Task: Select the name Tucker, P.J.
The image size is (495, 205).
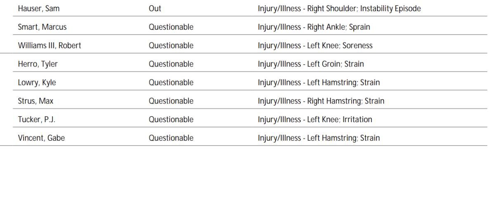Action: (x=38, y=120)
